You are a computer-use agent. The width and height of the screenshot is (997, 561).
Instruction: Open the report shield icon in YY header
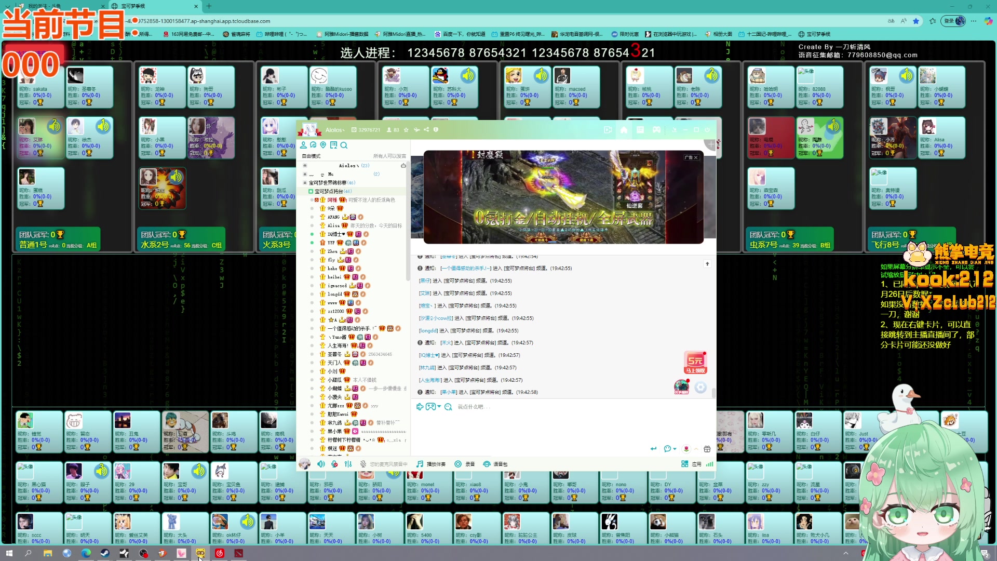click(x=436, y=130)
